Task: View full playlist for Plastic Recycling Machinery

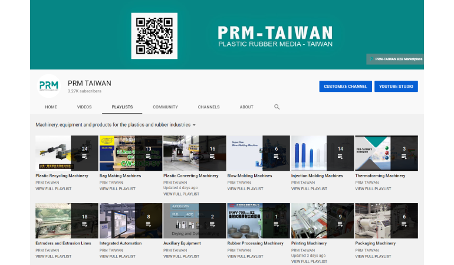Action: [x=54, y=188]
